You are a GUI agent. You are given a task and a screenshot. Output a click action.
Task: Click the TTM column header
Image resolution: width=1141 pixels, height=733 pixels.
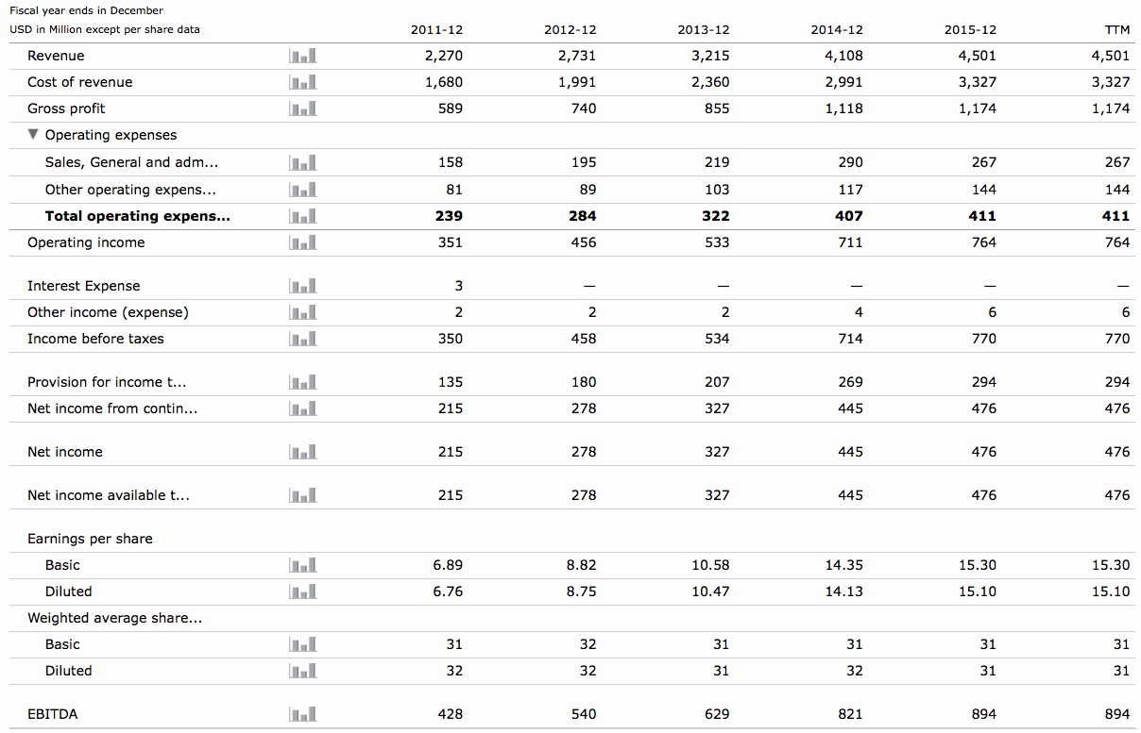(x=1116, y=29)
